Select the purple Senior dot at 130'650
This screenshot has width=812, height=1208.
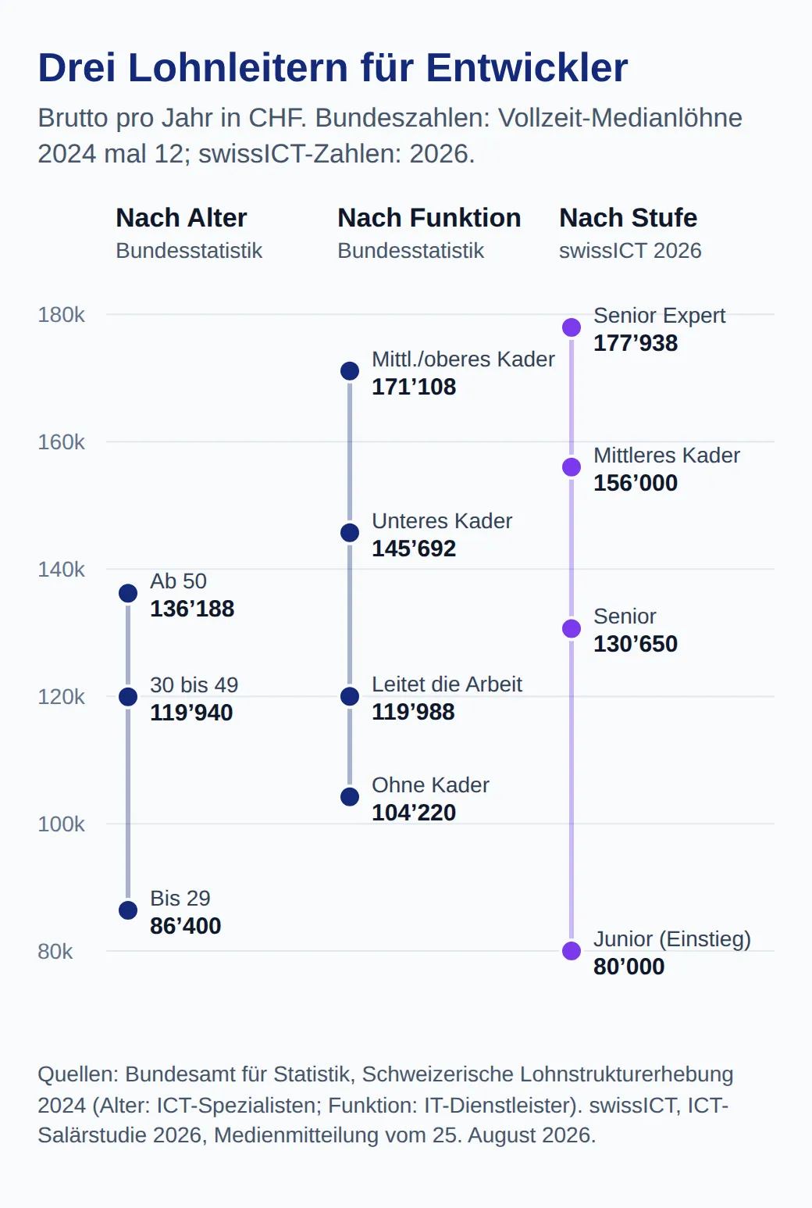[572, 629]
